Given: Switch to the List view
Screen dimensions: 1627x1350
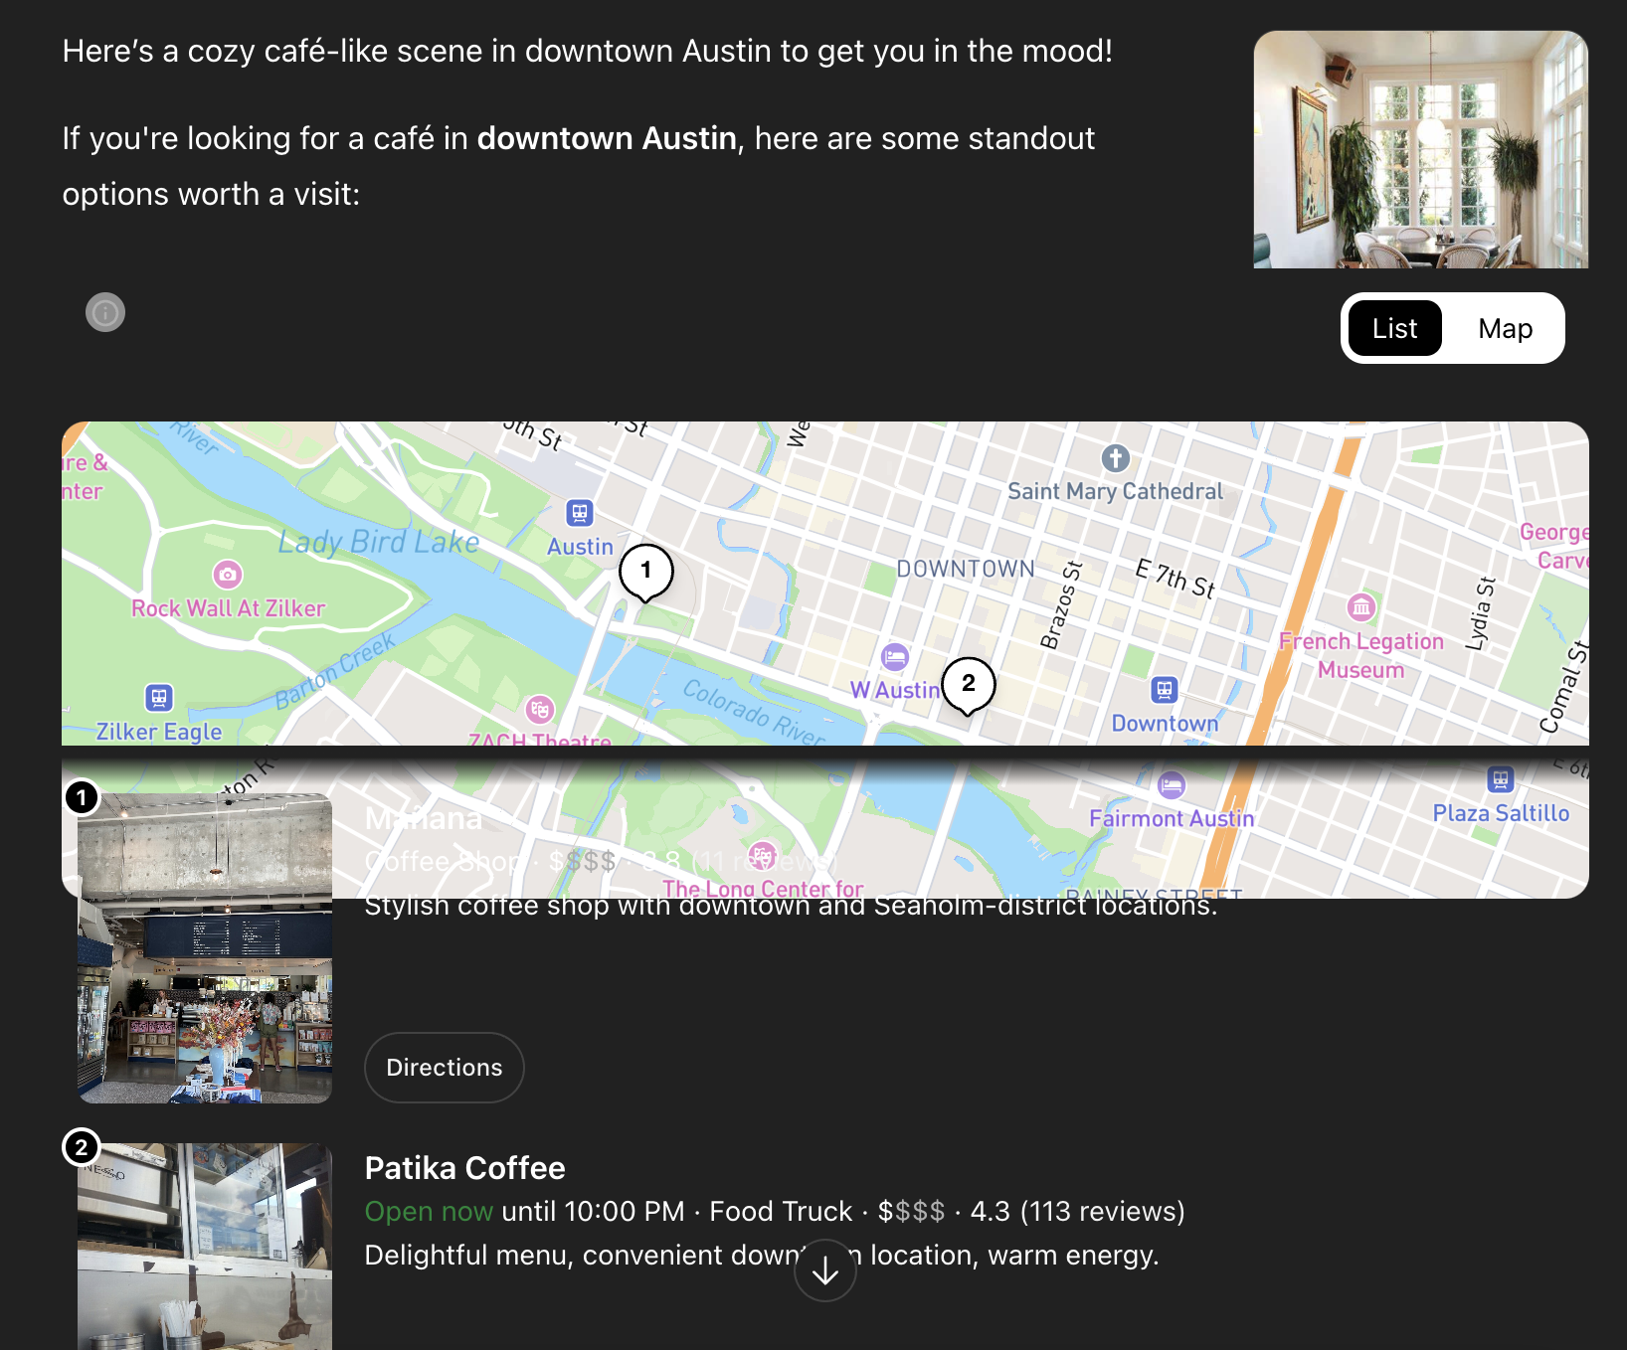Looking at the screenshot, I should (x=1394, y=328).
